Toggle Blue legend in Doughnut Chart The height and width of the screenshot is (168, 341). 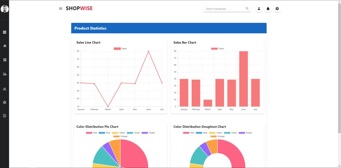click(201, 133)
